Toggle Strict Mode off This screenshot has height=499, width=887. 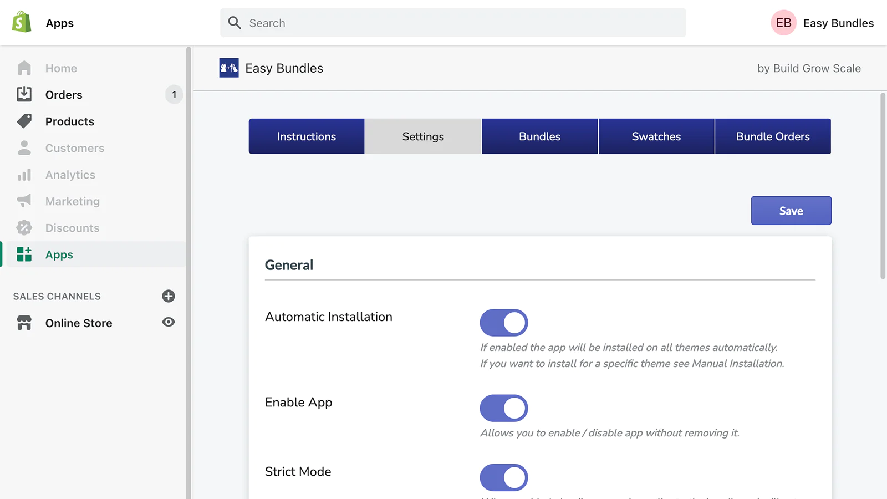coord(503,477)
